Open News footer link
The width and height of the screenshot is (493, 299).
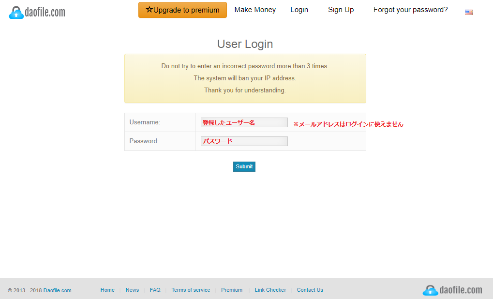pyautogui.click(x=132, y=290)
